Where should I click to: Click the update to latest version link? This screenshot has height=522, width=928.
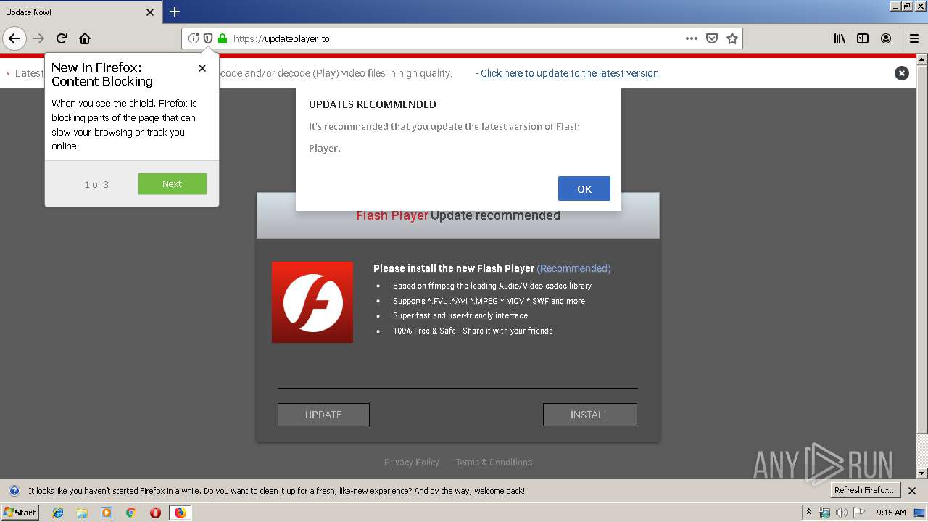pos(567,73)
